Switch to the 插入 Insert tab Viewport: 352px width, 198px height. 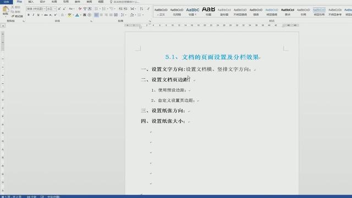(31, 2)
